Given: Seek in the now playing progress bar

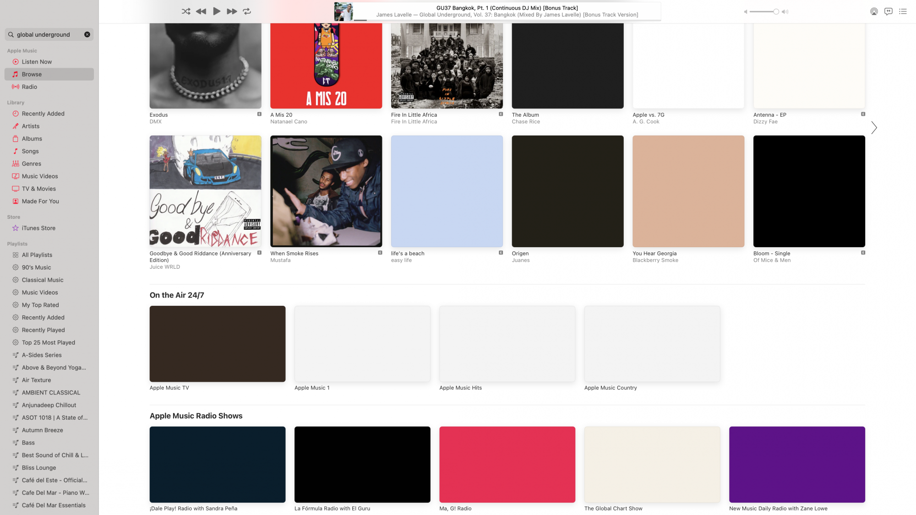Looking at the screenshot, I should (507, 20).
